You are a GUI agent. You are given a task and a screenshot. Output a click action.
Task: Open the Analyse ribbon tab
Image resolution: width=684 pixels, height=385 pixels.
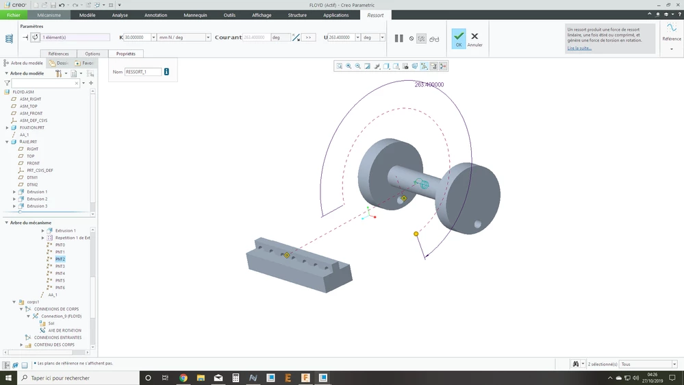tap(120, 15)
